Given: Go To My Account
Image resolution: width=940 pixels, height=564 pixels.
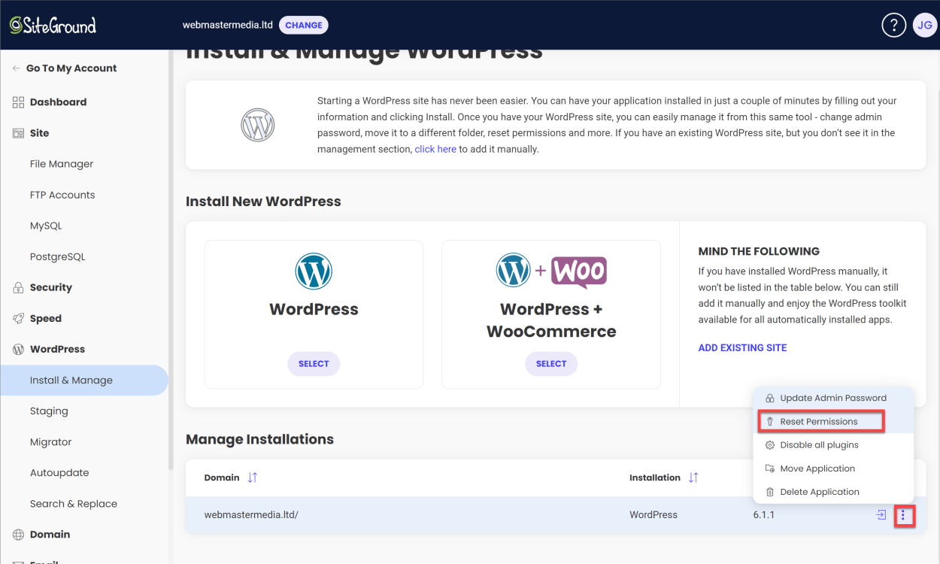Looking at the screenshot, I should point(71,68).
